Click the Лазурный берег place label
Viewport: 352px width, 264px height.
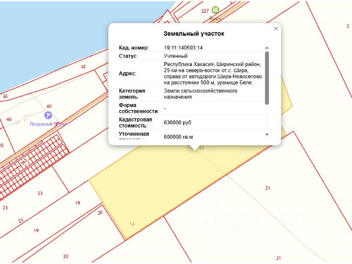[48, 124]
